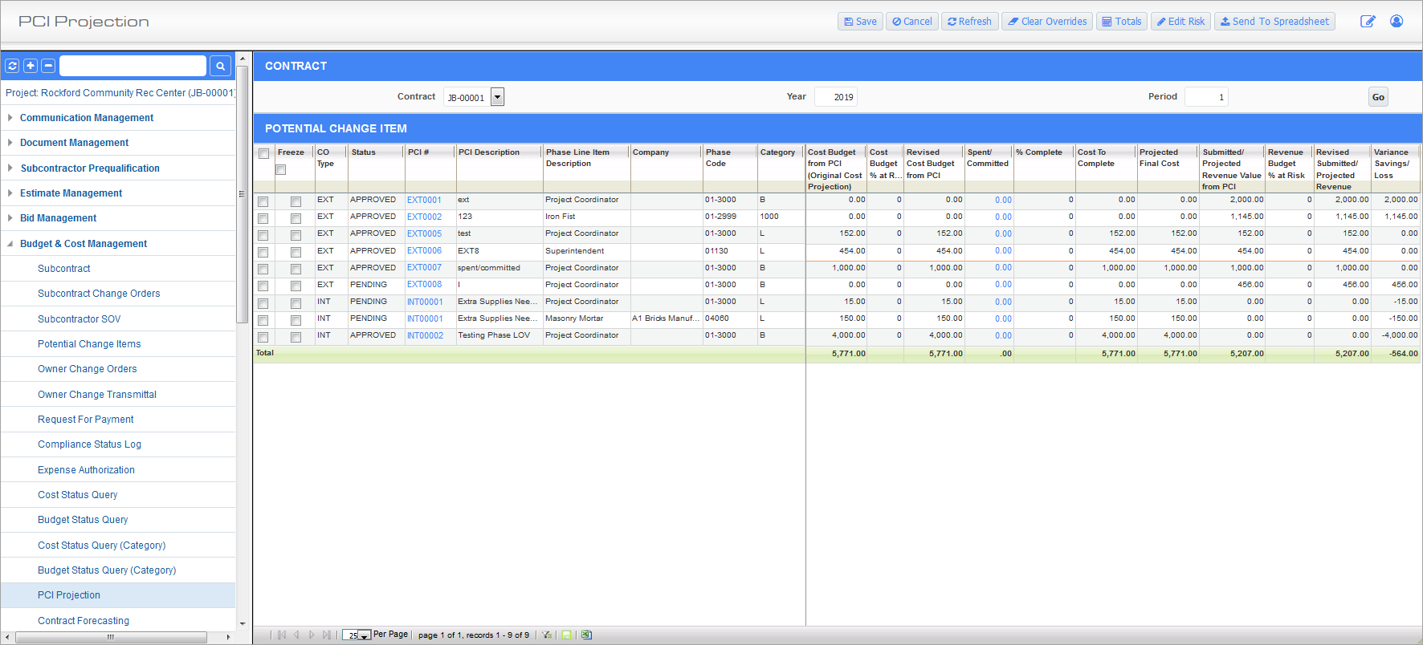1423x645 pixels.
Task: Open the user profile icon
Action: (x=1396, y=22)
